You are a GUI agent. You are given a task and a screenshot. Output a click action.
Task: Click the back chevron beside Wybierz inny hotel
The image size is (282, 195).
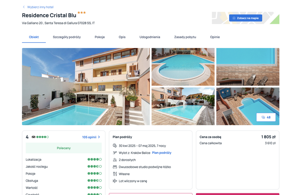pos(24,7)
